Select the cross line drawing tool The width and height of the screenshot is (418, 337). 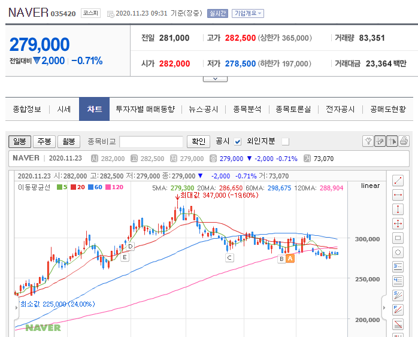pos(398,223)
